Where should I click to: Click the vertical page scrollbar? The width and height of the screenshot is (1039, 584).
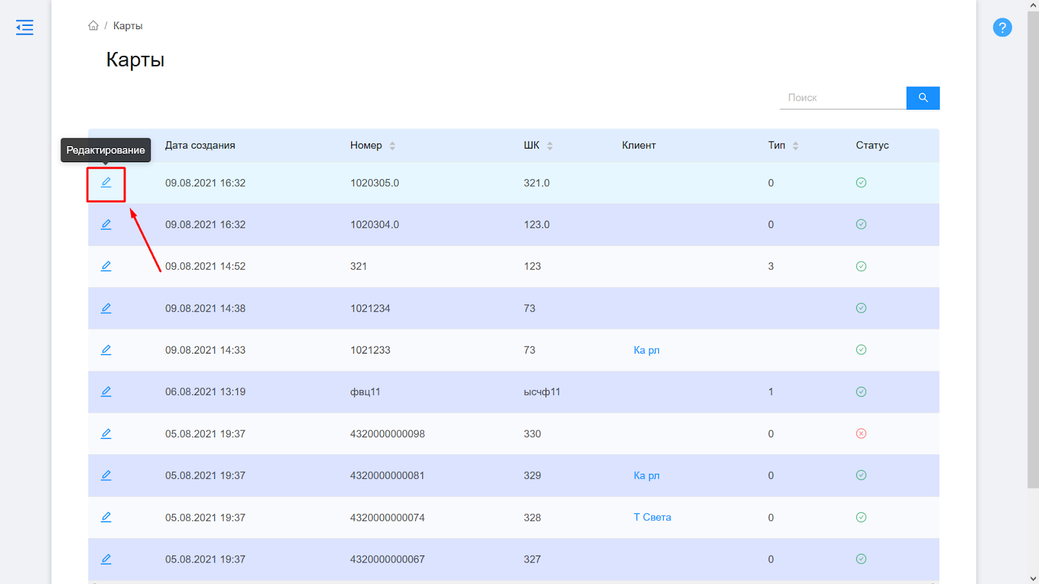[x=1033, y=250]
